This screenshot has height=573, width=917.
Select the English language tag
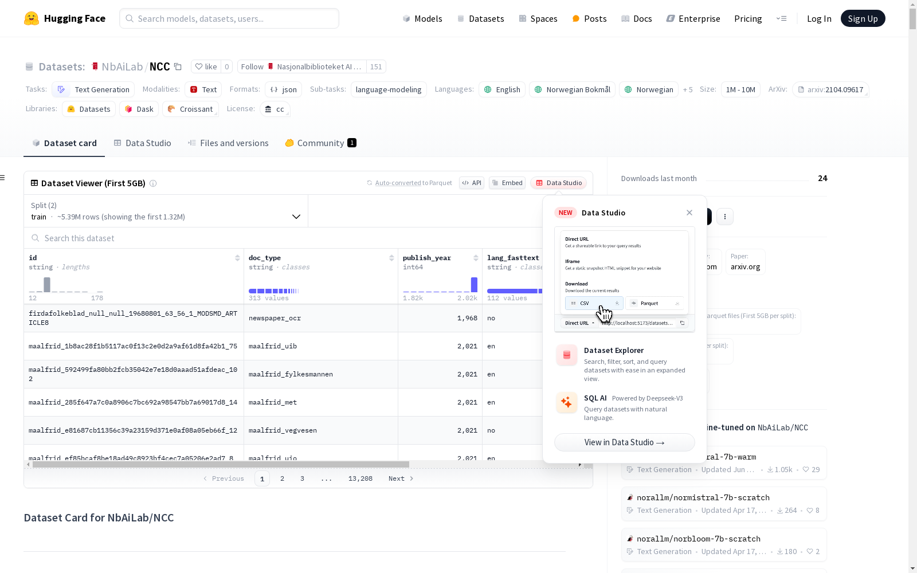pos(502,89)
